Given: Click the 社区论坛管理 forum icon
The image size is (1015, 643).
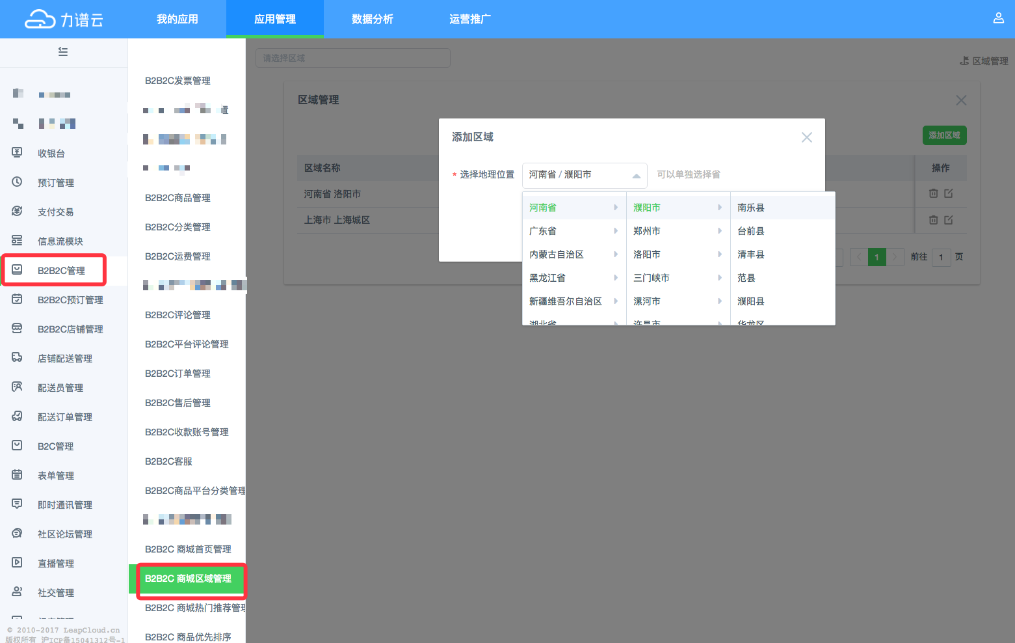Looking at the screenshot, I should [x=18, y=533].
